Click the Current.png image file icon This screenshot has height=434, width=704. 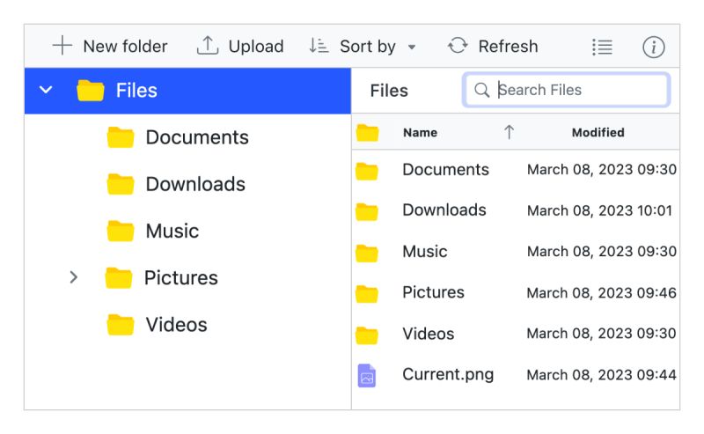[367, 376]
